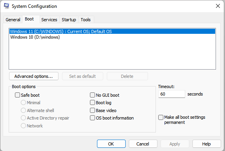Confirm with the OK button
This screenshot has width=225, height=151.
(111, 144)
